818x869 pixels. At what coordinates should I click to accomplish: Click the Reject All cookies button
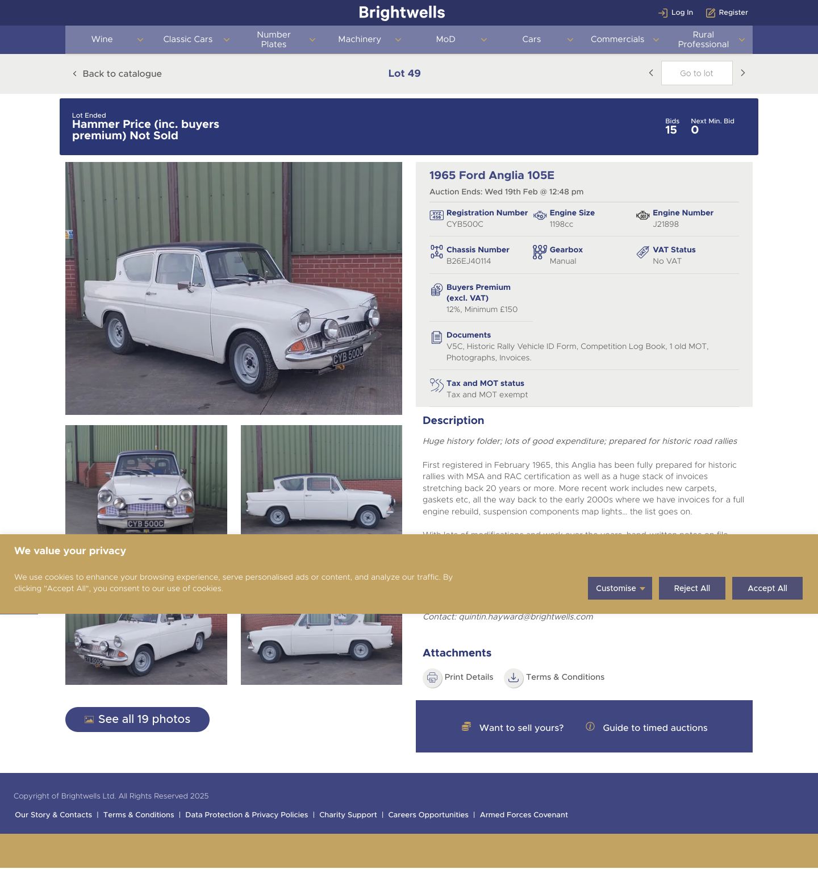pyautogui.click(x=692, y=588)
